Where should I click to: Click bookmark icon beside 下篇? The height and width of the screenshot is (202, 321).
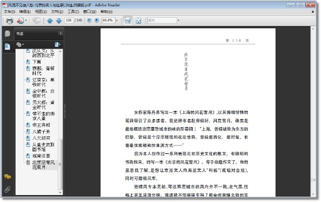[x=28, y=62]
